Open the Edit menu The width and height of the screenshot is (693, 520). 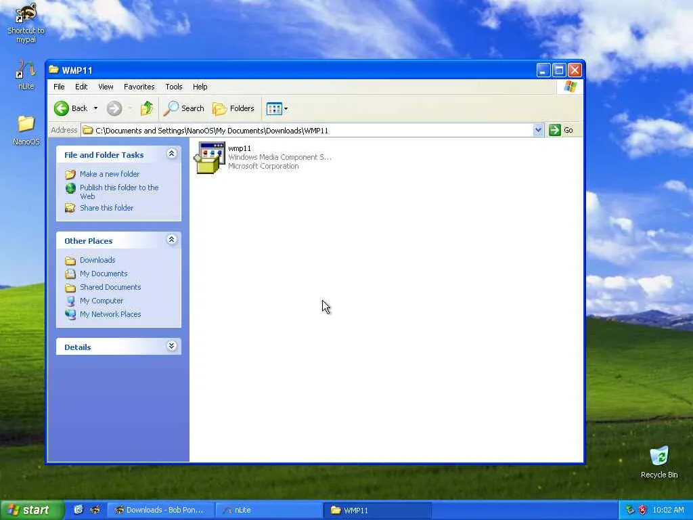(81, 87)
